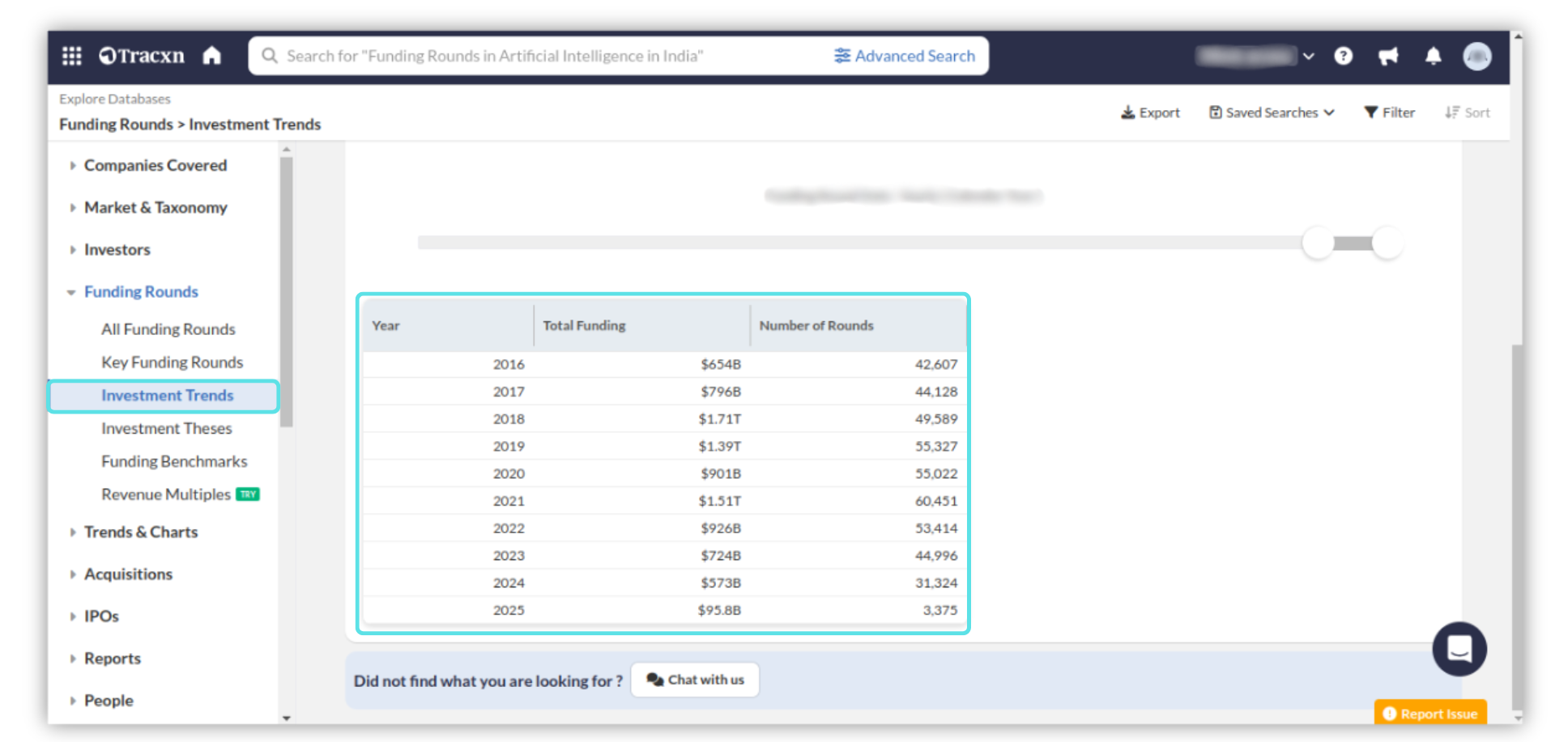
Task: Go to home via house icon
Action: click(x=212, y=56)
